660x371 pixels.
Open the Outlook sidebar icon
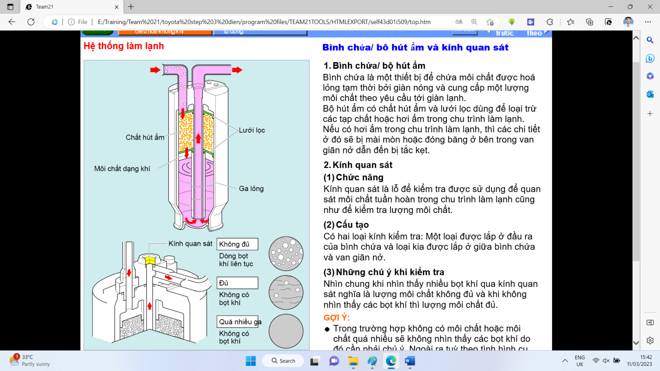[650, 94]
